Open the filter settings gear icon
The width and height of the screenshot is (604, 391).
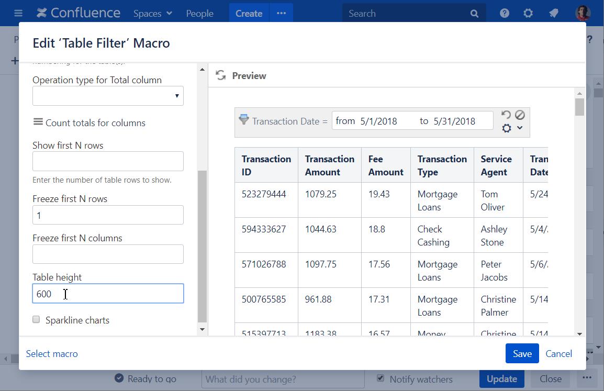click(507, 128)
